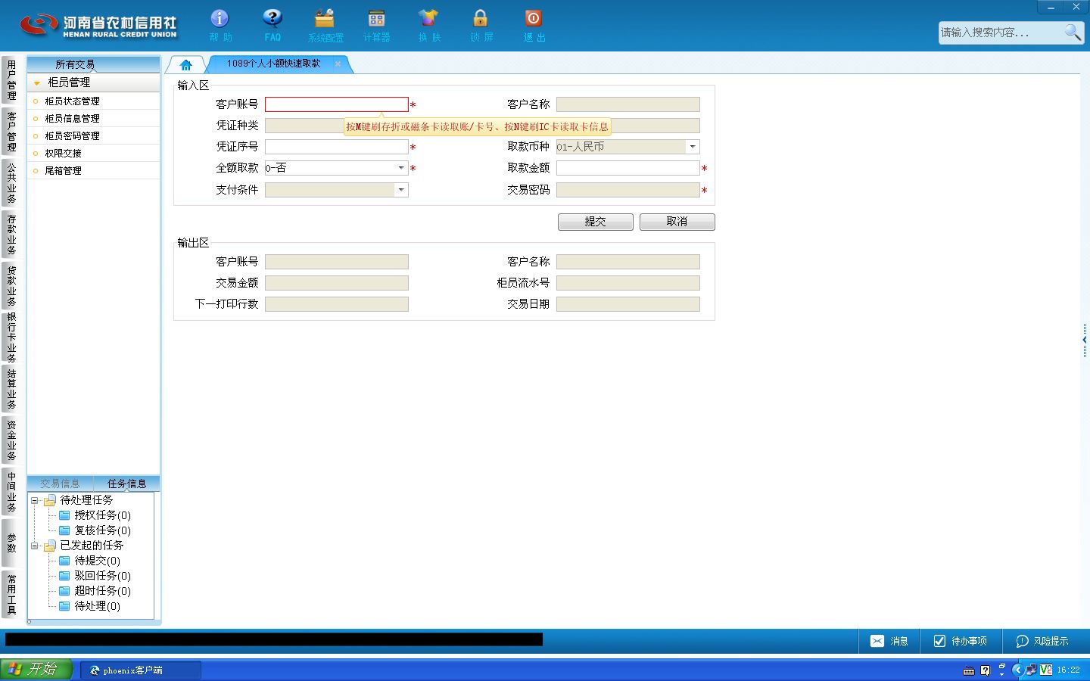The image size is (1090, 681).
Task: Click the top search input box
Action: coord(1001,33)
